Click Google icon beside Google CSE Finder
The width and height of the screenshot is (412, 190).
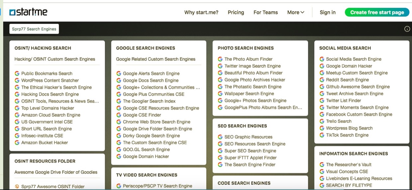tap(119, 115)
